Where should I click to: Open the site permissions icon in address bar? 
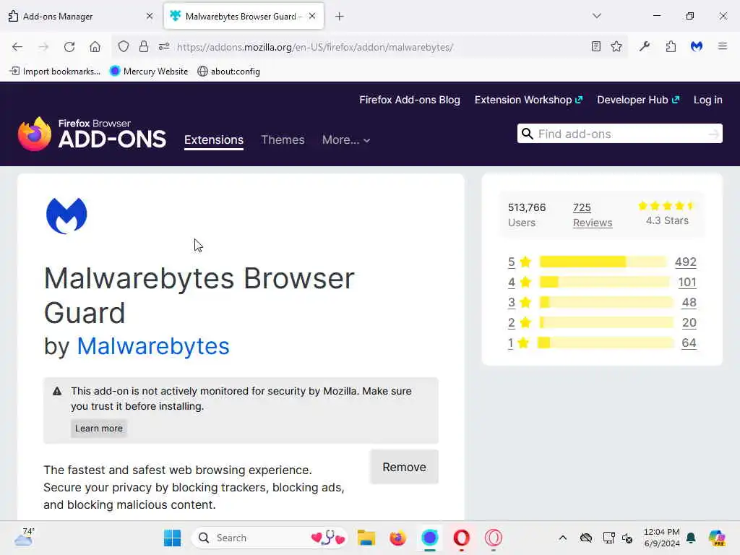(164, 47)
